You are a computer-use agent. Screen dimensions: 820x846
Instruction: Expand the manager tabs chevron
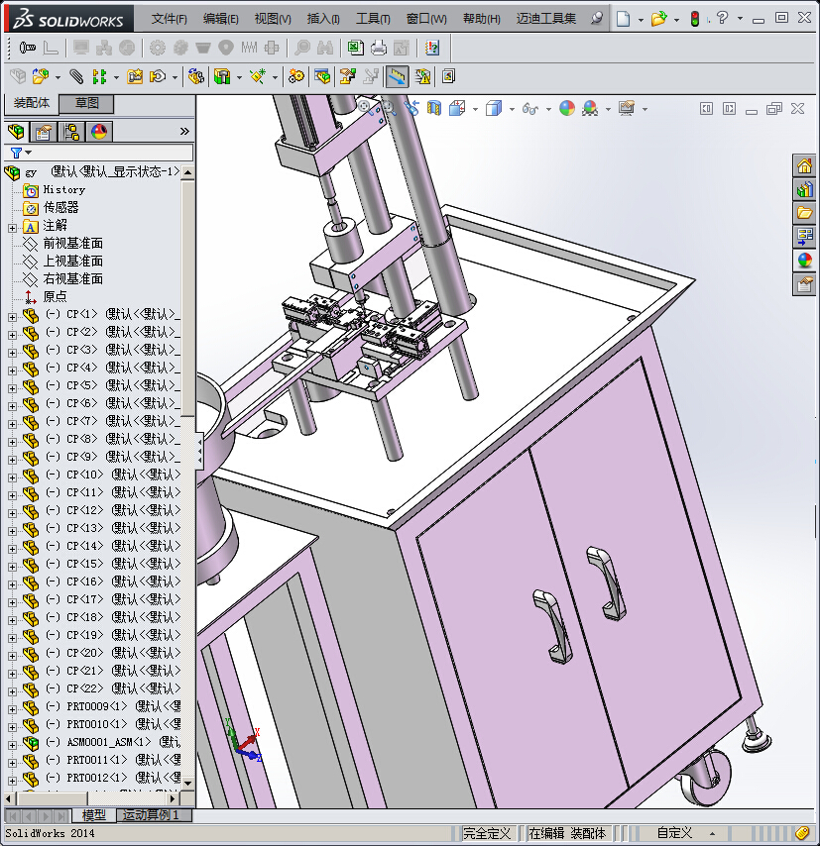tap(184, 131)
